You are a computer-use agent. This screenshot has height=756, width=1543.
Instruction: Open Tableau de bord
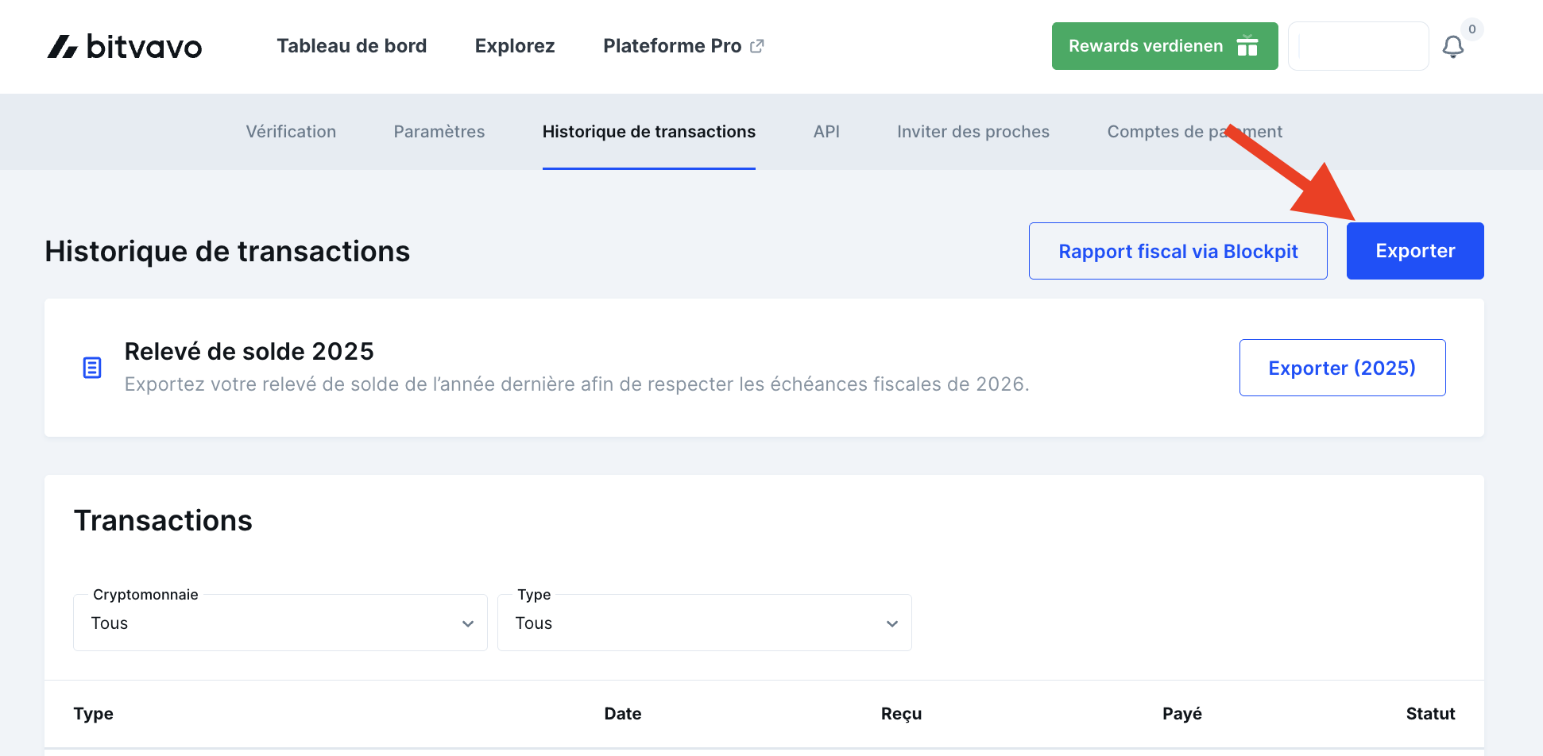coord(352,46)
